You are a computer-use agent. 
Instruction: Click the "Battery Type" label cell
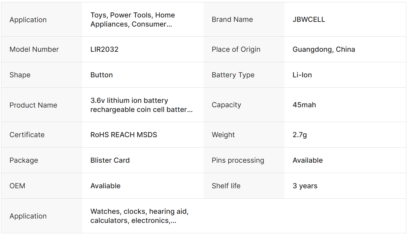pos(233,75)
